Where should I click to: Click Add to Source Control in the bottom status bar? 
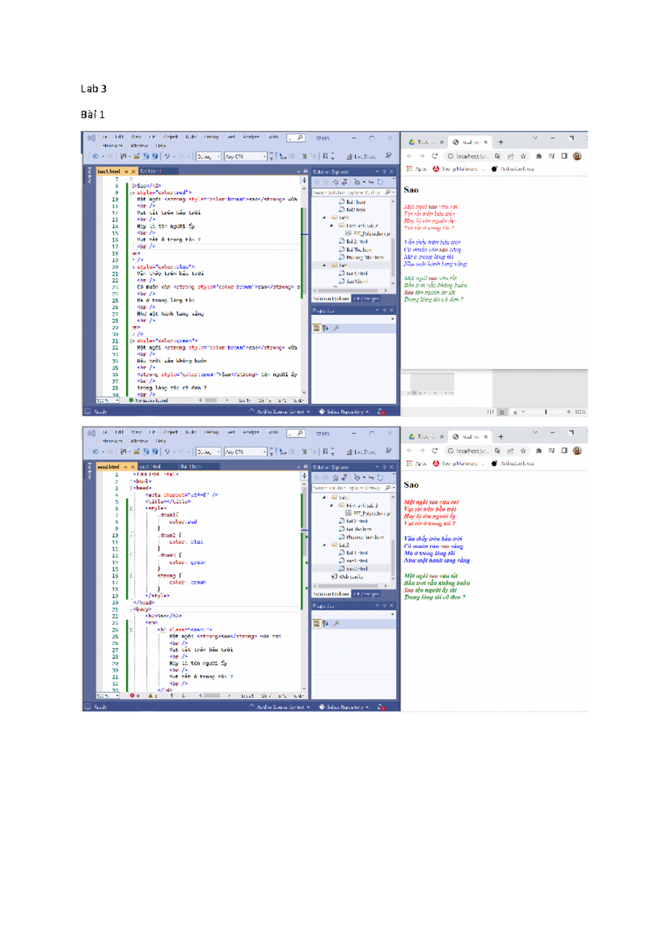point(279,707)
